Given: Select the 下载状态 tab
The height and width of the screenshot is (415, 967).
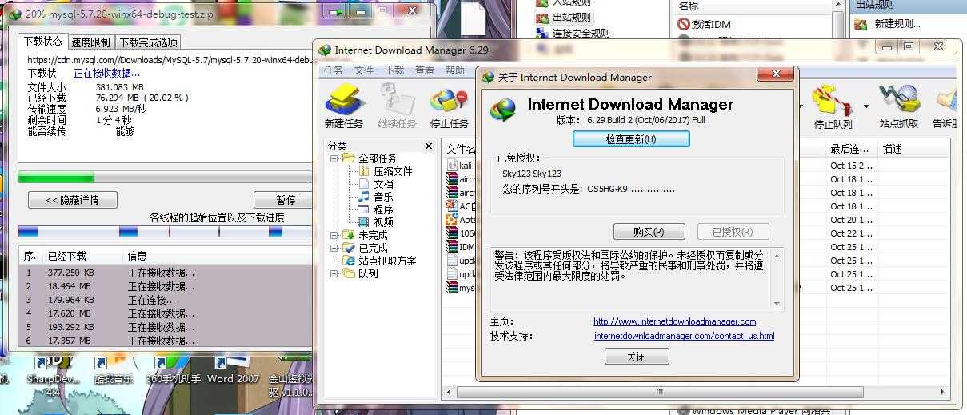Looking at the screenshot, I should (x=43, y=41).
